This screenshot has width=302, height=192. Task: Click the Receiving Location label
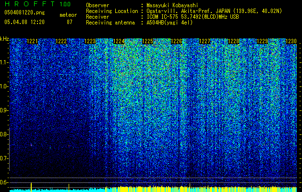coord(112,11)
